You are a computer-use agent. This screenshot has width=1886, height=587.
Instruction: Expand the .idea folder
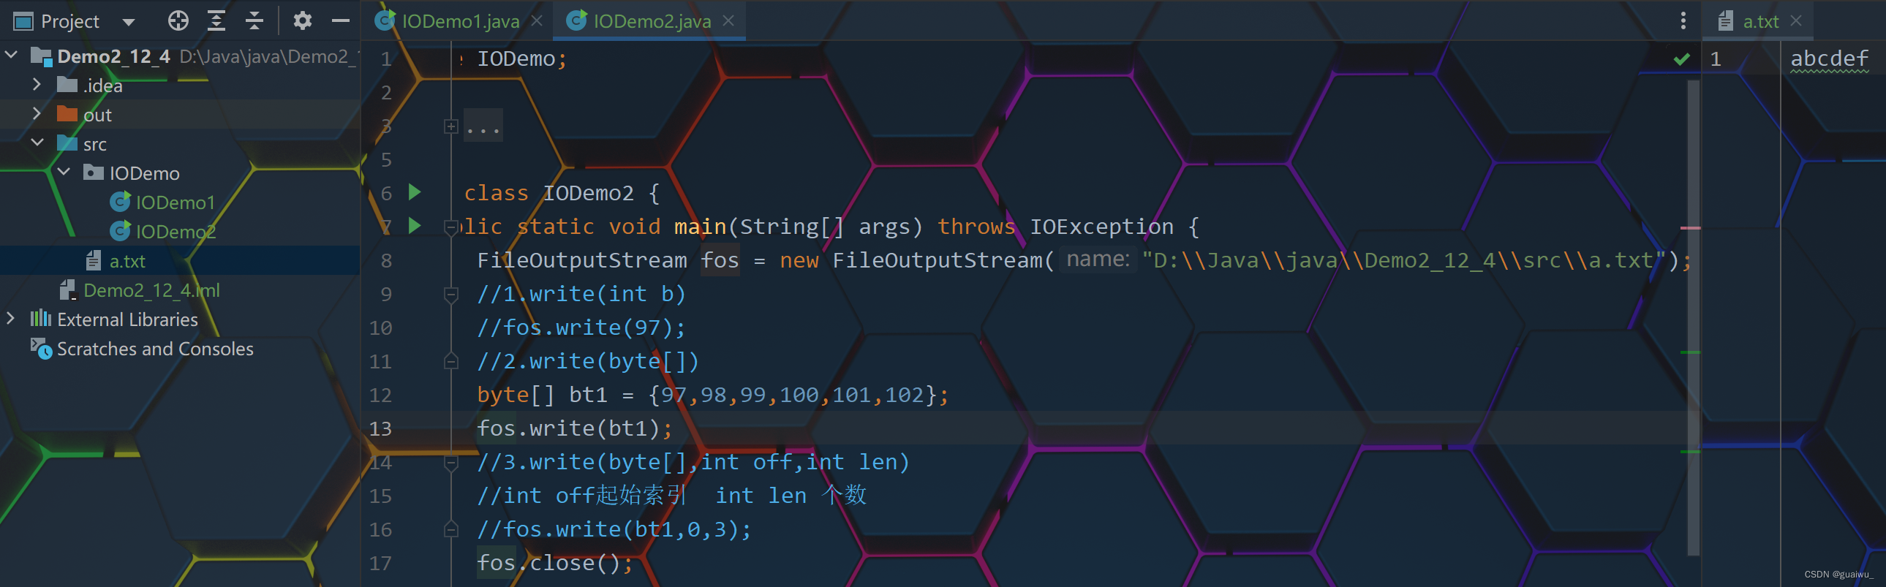coord(37,85)
